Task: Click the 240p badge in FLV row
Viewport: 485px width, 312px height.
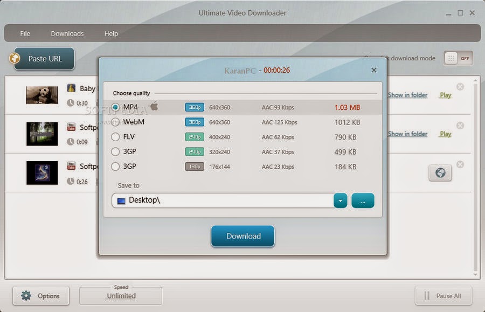Action: 195,137
